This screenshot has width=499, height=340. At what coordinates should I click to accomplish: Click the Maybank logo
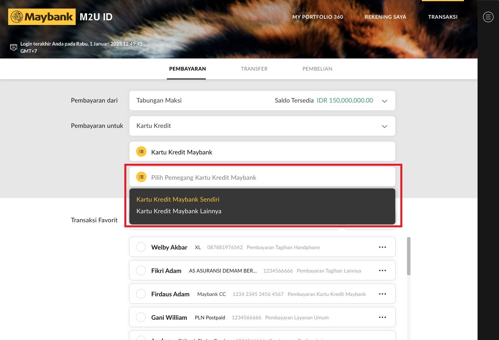click(x=42, y=17)
